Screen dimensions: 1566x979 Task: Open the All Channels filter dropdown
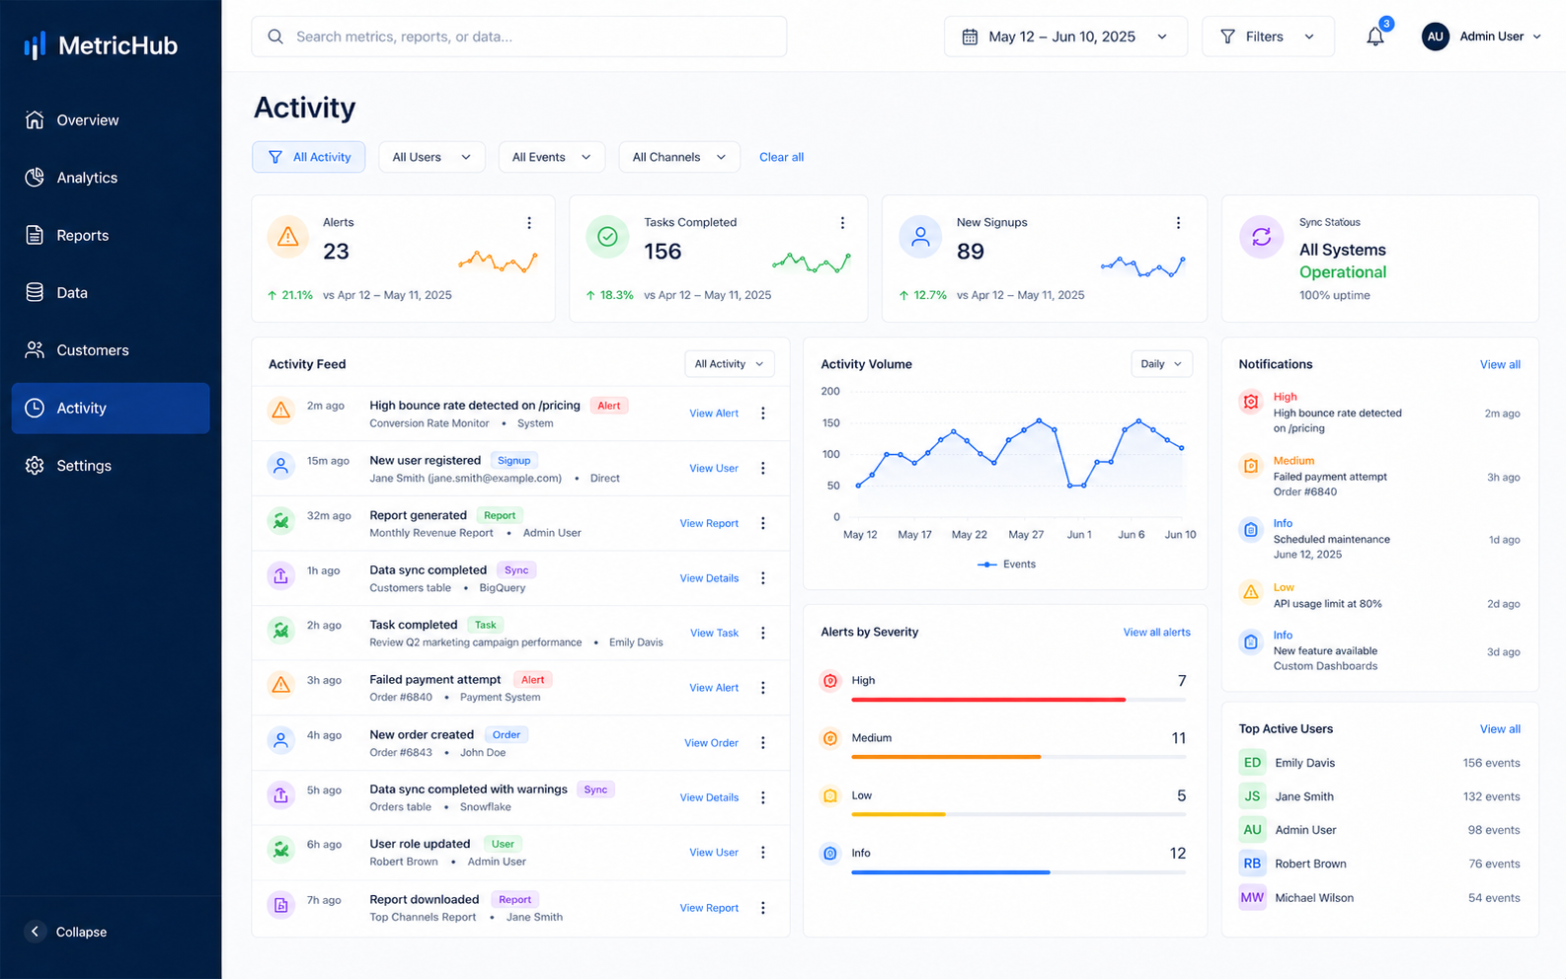679,157
